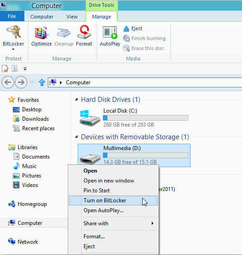Open Downloads in the navigation pane
The height and width of the screenshot is (255, 242).
[31, 119]
